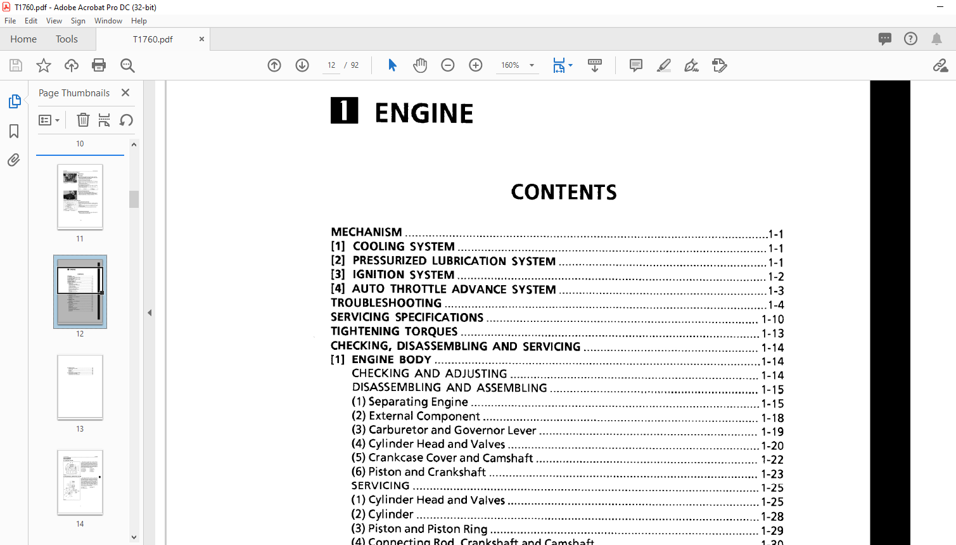Viewport: 956px width, 545px height.
Task: Open the Edit menu
Action: (31, 21)
